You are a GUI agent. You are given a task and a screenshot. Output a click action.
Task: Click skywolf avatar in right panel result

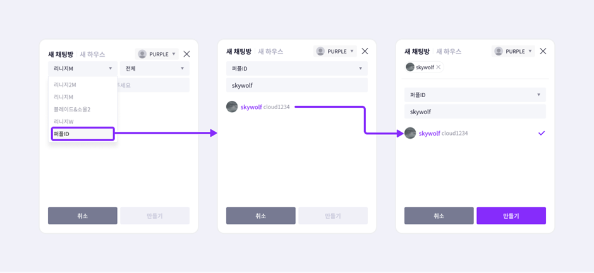410,133
